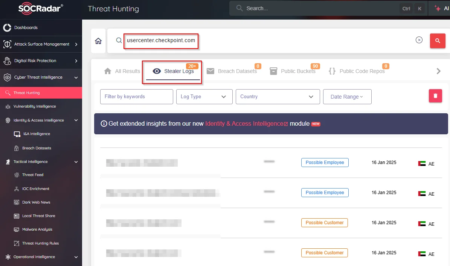Switch to the All Results tab
Screen dimensions: 450x266
(122, 71)
